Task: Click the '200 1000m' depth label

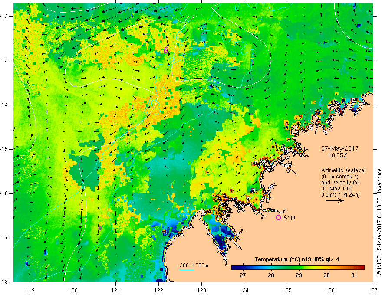Action: point(194,265)
